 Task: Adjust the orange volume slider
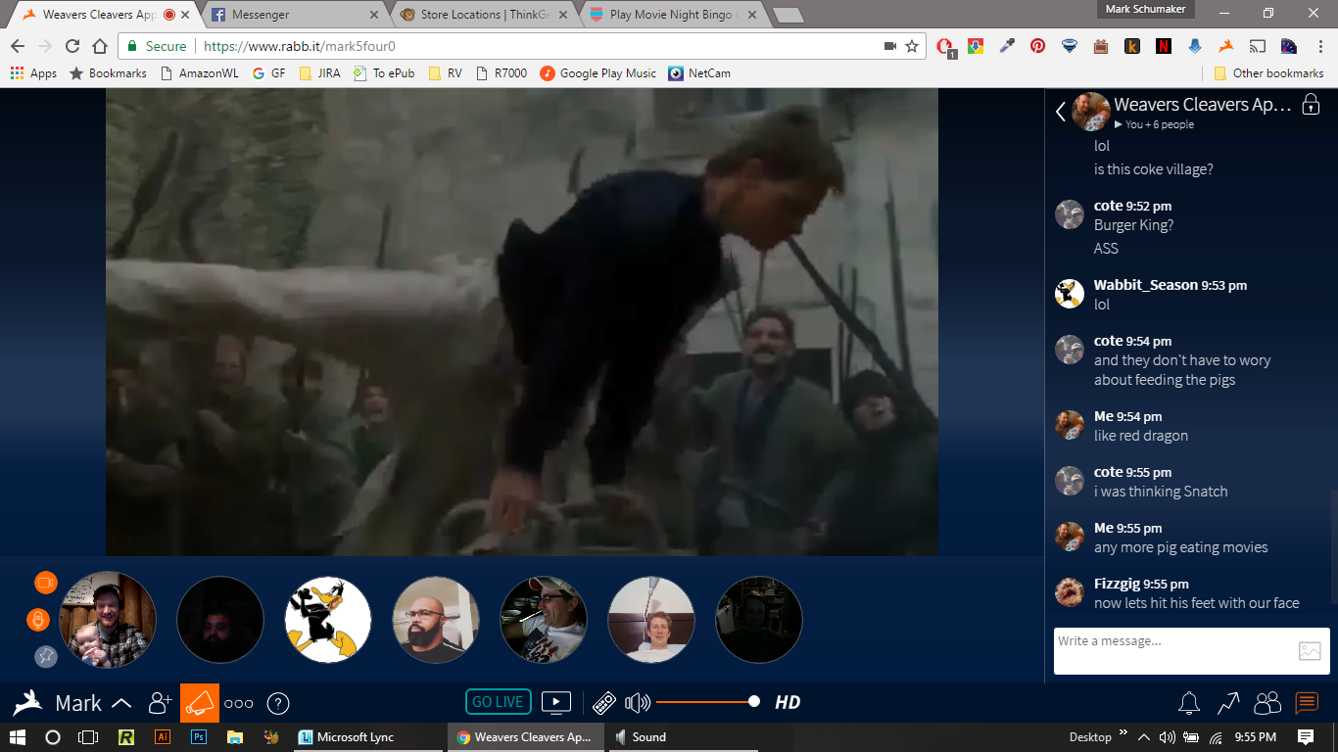pos(707,702)
